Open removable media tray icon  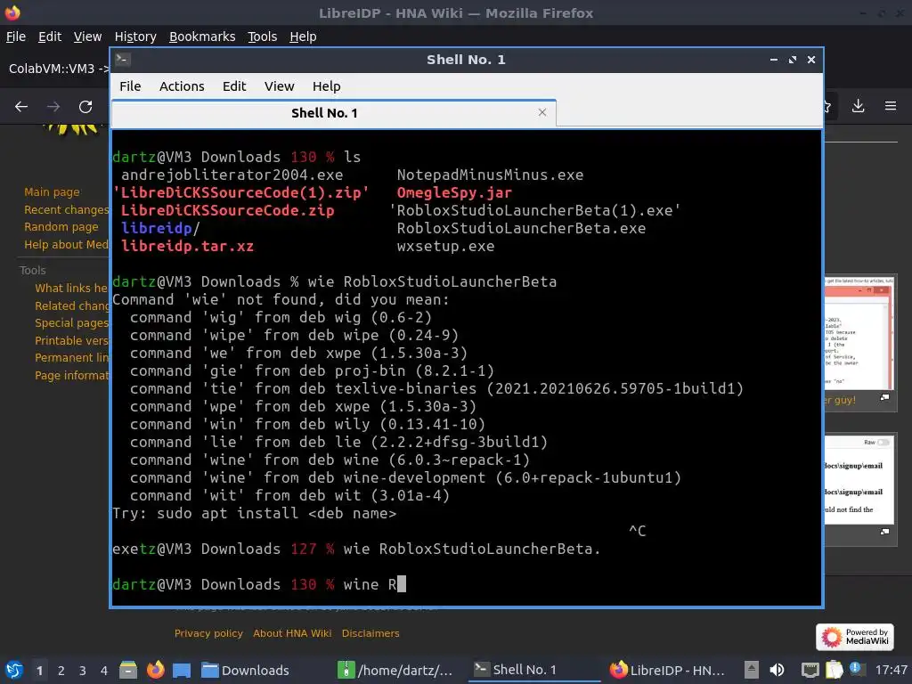click(x=752, y=670)
